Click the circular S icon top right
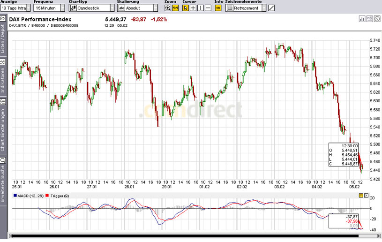 click(377, 19)
